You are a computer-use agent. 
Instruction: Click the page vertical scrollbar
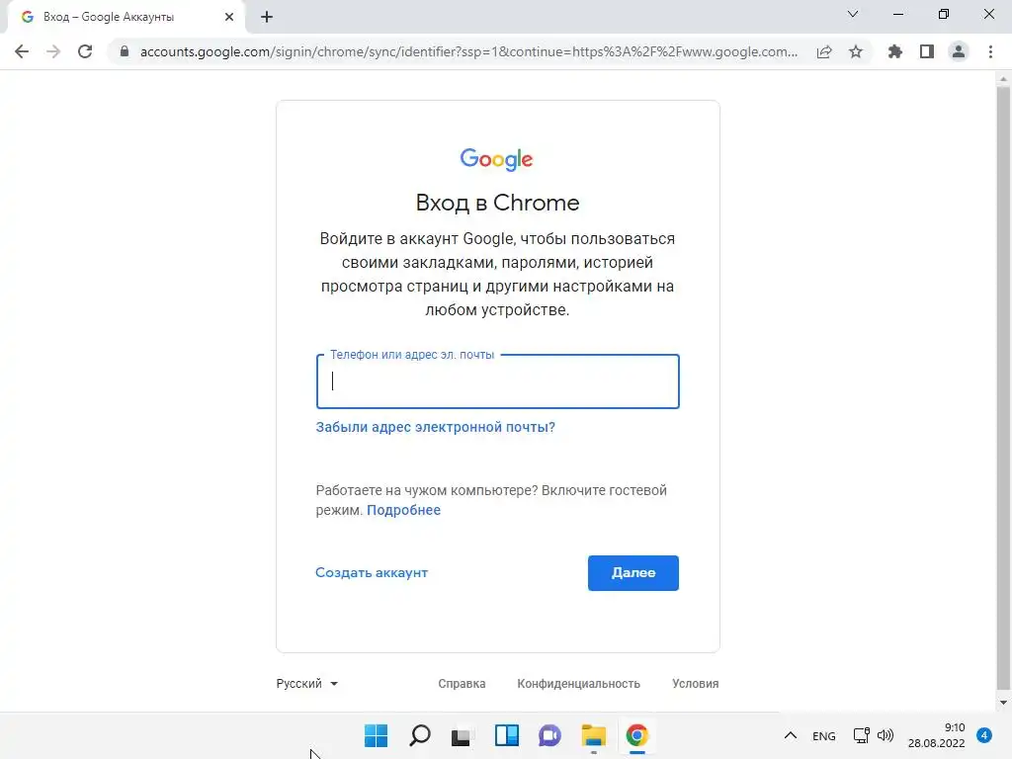[1003, 387]
